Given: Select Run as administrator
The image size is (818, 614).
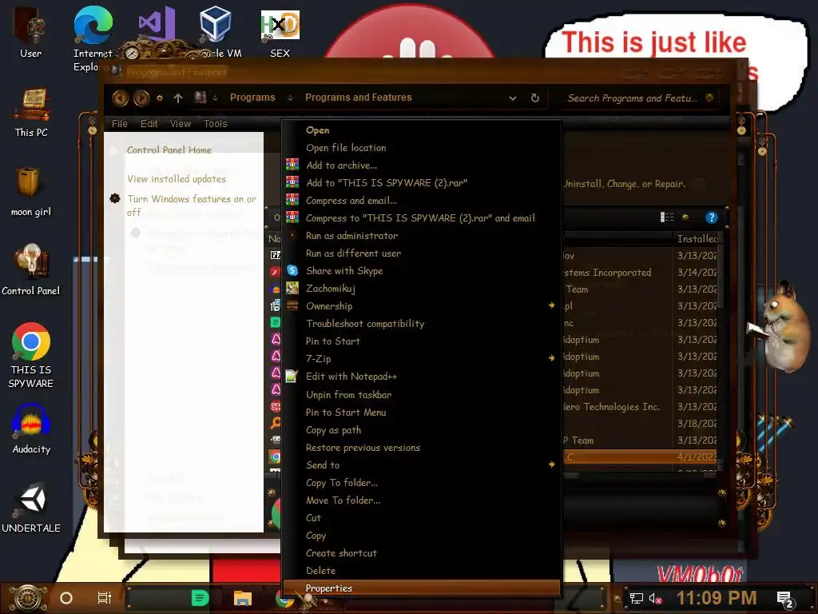Looking at the screenshot, I should tap(422, 236).
